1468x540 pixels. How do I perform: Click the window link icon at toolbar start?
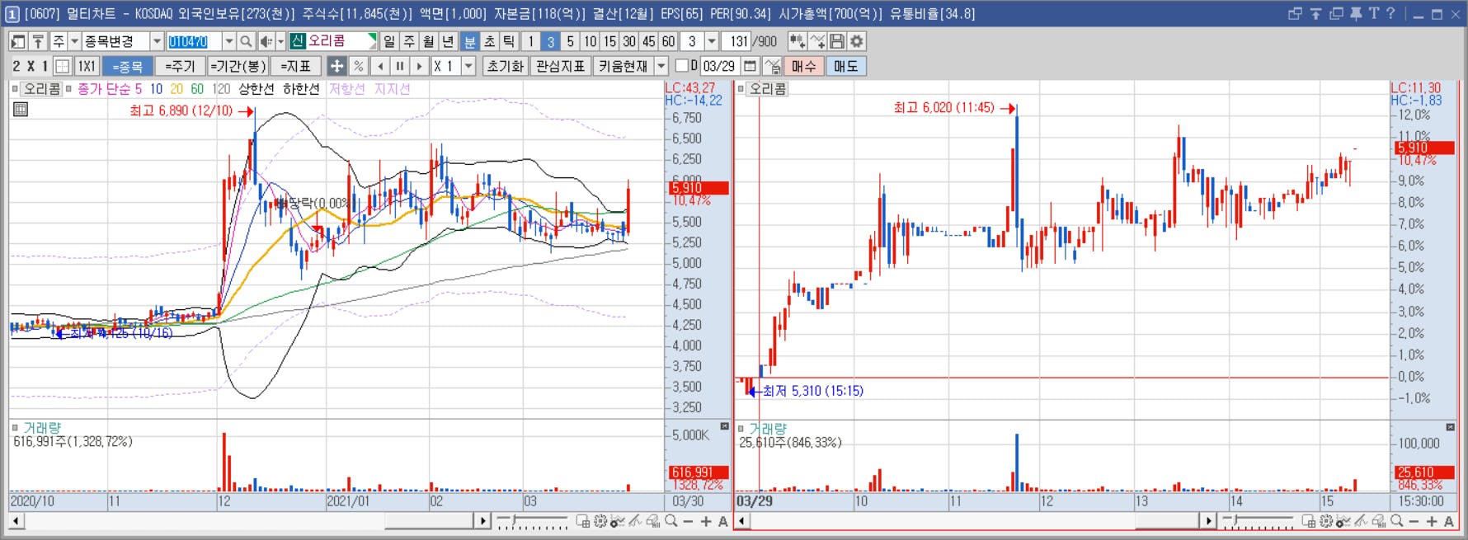coord(18,41)
